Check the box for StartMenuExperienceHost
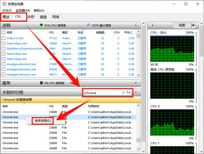Viewport: 204px width, 154px height. coord(4,48)
